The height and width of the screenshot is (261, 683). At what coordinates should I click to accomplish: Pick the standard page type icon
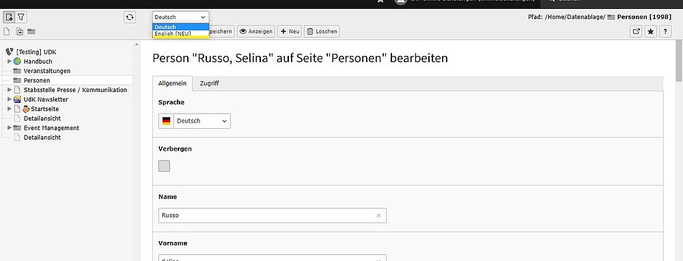coord(7,31)
